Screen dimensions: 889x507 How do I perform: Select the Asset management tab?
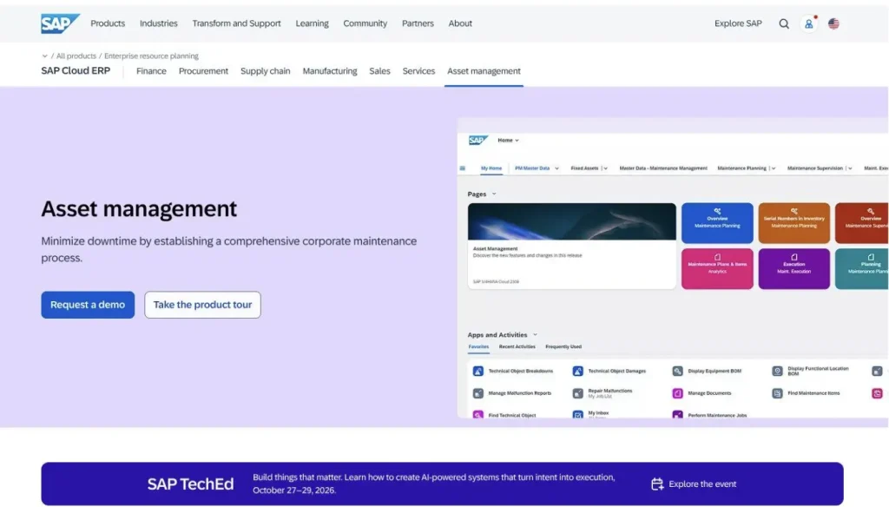[484, 71]
